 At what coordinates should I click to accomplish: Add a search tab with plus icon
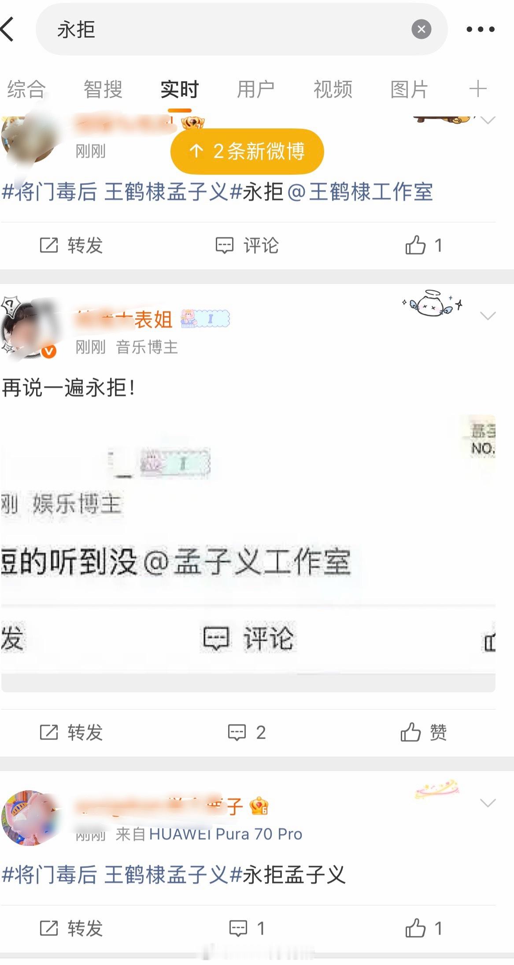478,89
